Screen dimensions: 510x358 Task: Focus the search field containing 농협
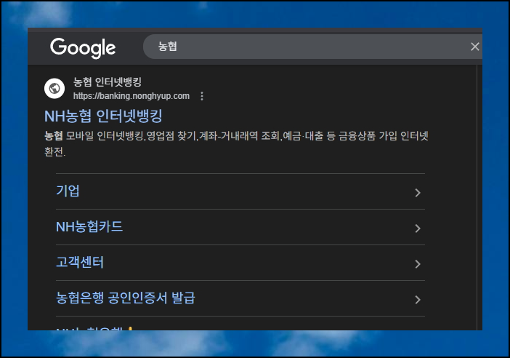(x=312, y=47)
